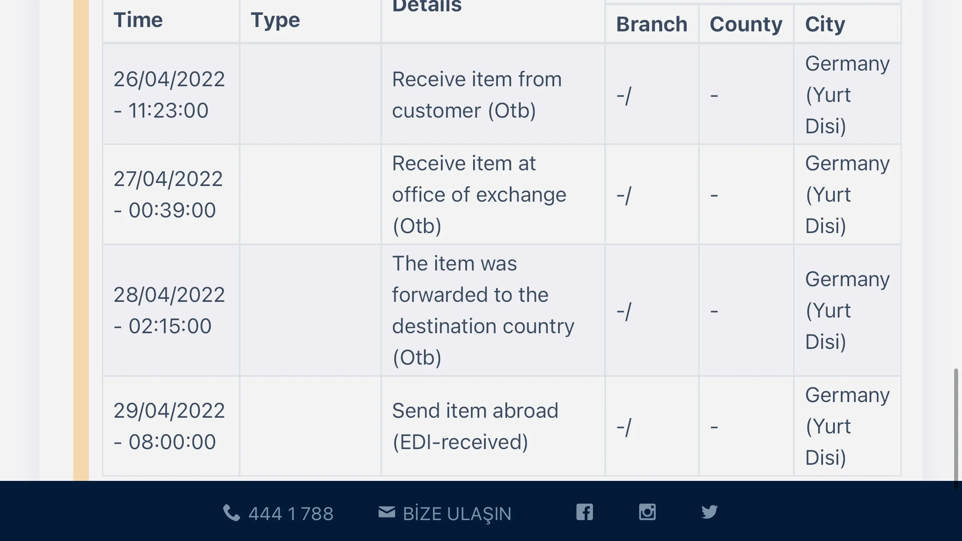
Task: Click the Time column header
Action: 138,20
